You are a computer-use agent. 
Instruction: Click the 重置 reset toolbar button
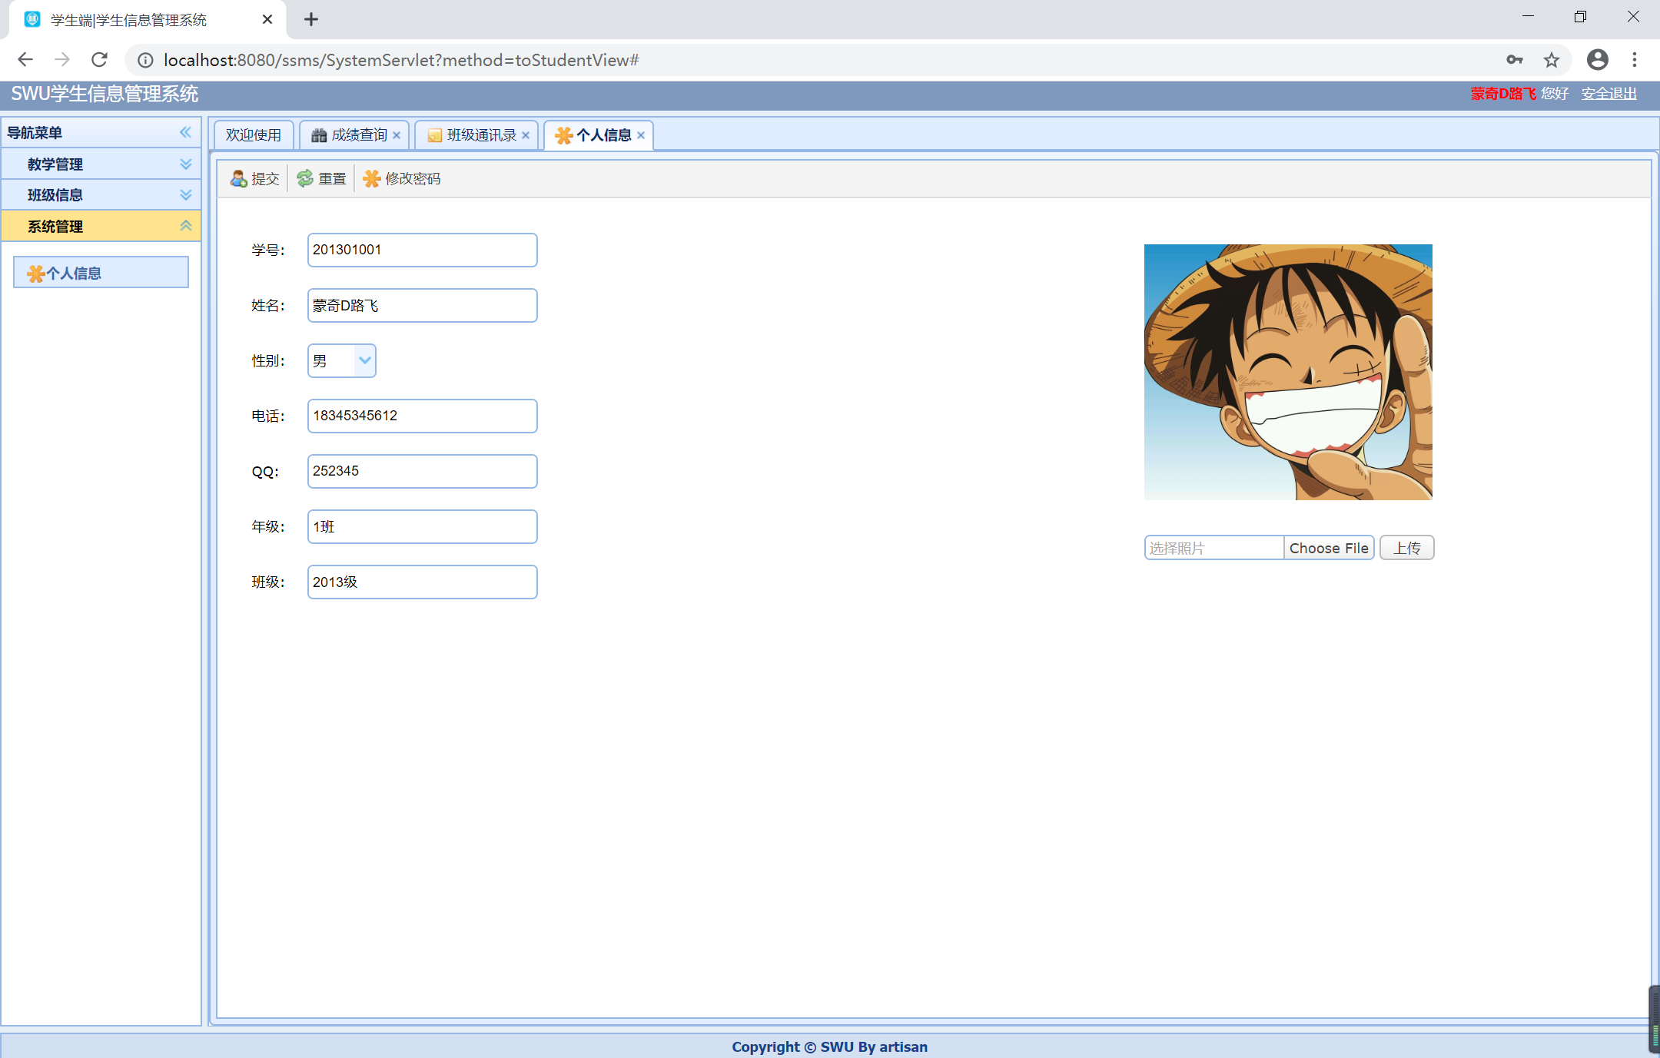[321, 178]
